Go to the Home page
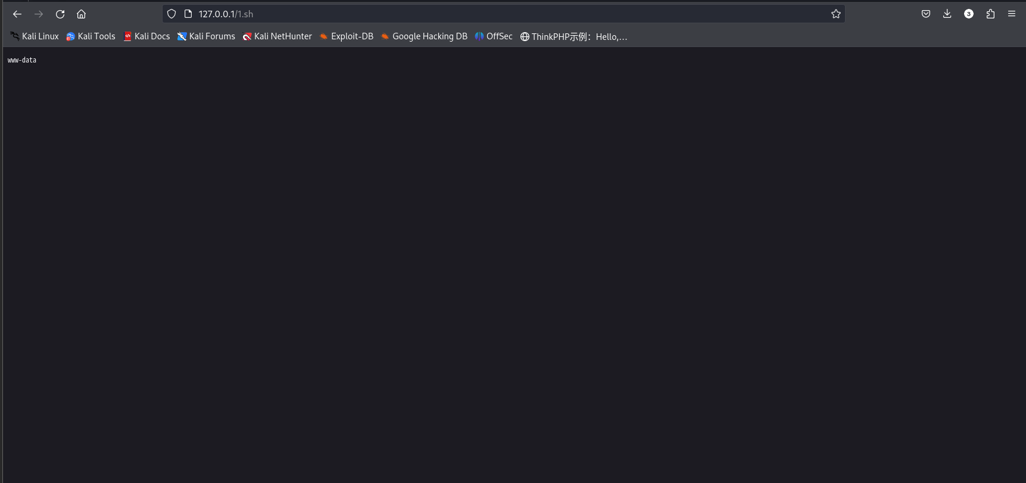This screenshot has height=483, width=1026. [x=82, y=14]
